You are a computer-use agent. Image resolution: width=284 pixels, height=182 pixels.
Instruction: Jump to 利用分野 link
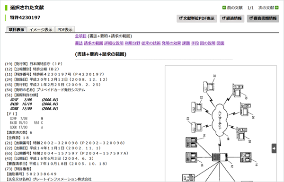[133, 43]
